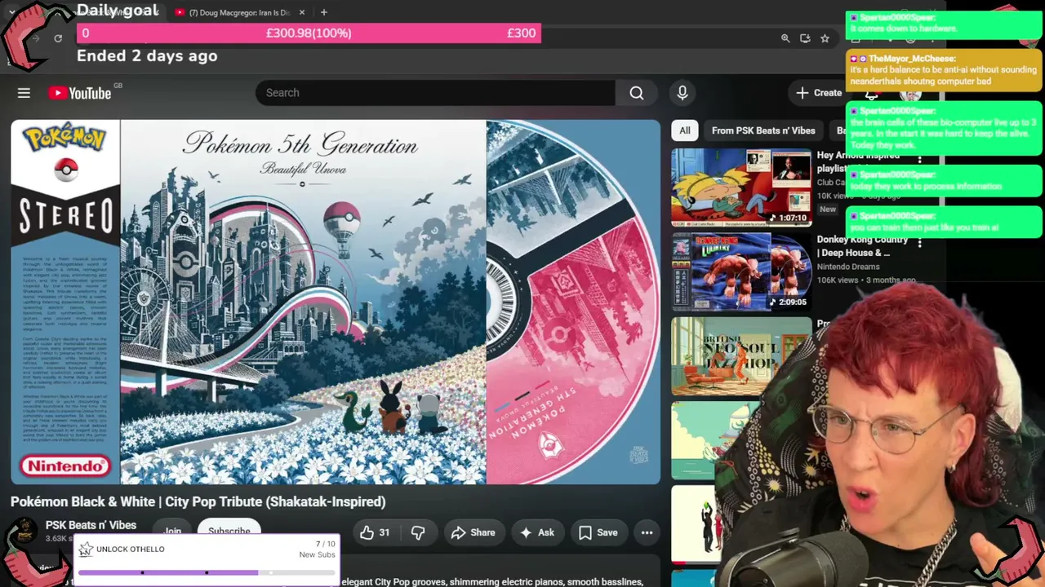The image size is (1045, 587).
Task: Click the PSK Beats n' Vibes channel avatar
Action: [x=24, y=532]
